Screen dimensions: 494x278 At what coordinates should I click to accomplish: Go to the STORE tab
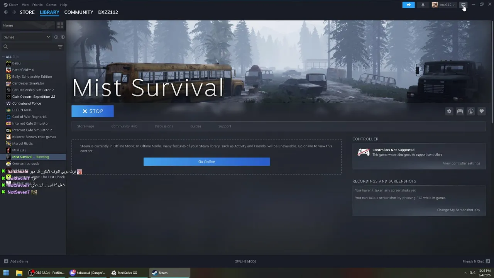(x=27, y=12)
